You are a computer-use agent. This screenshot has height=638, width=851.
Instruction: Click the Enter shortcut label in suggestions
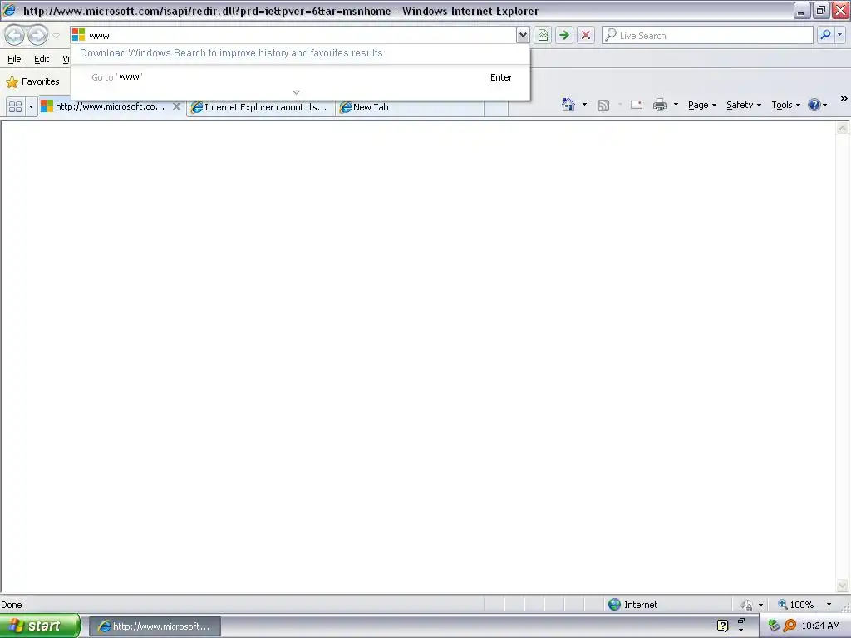(x=501, y=77)
